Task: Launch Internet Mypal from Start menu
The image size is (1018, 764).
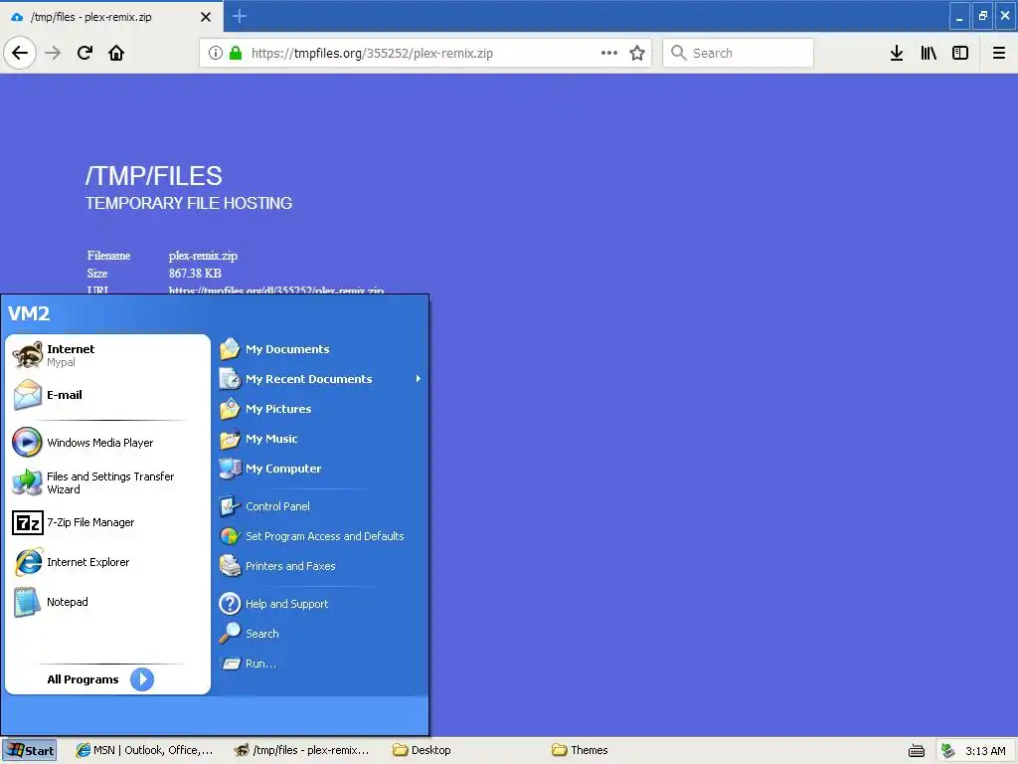Action: tap(107, 355)
